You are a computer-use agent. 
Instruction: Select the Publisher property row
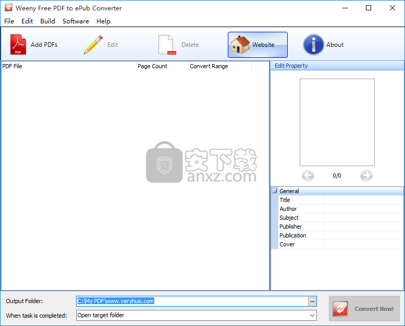point(341,227)
